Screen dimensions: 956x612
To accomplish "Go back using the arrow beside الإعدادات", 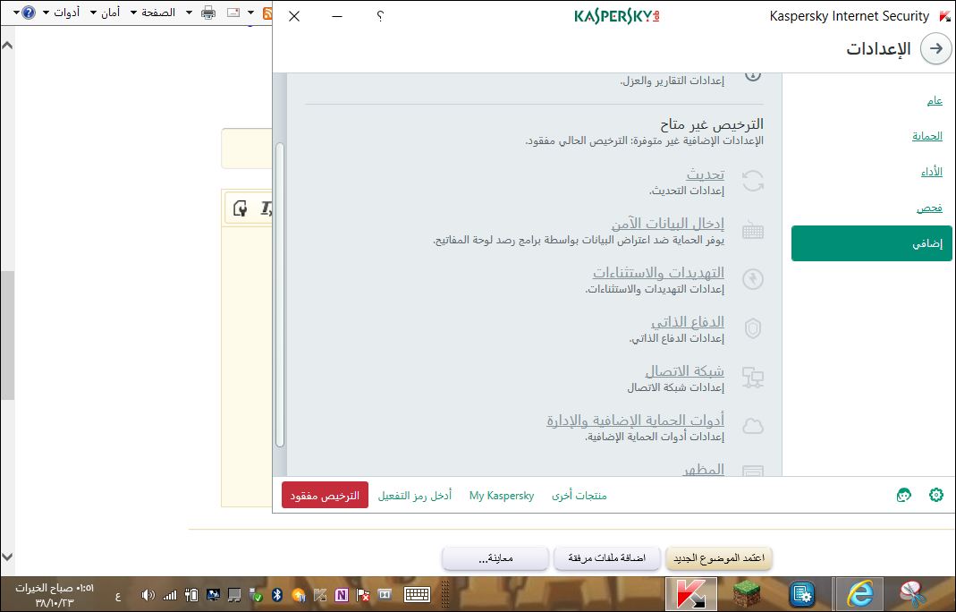I will point(936,49).
